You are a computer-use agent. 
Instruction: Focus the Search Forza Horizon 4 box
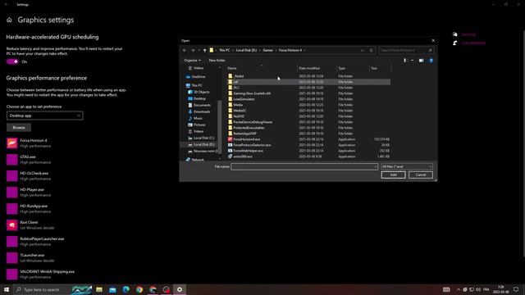(x=406, y=50)
